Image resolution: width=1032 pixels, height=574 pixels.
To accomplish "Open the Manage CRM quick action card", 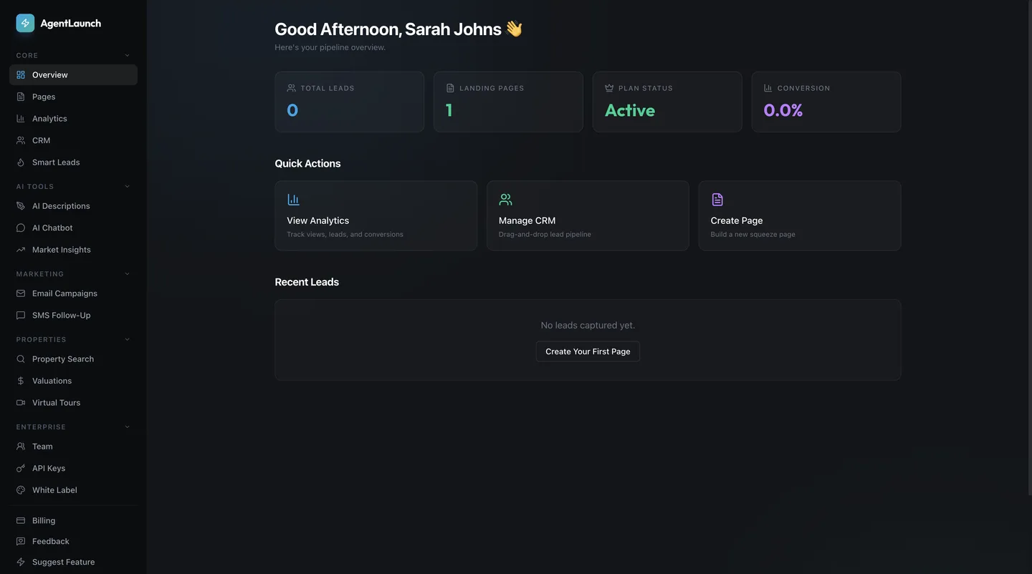I will [x=588, y=215].
